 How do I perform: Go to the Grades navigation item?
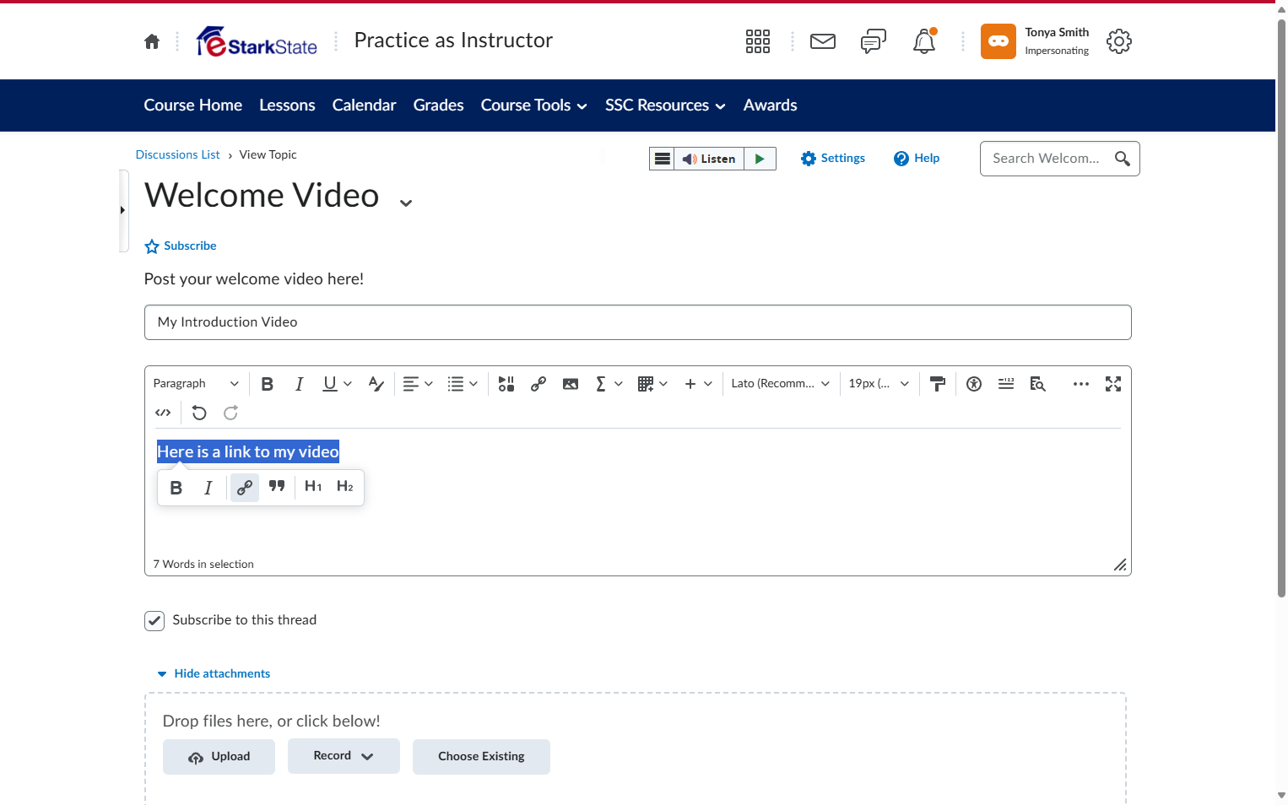pos(439,105)
